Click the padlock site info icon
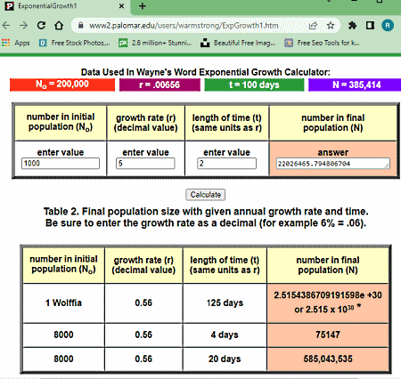401x379 pixels. (x=80, y=26)
